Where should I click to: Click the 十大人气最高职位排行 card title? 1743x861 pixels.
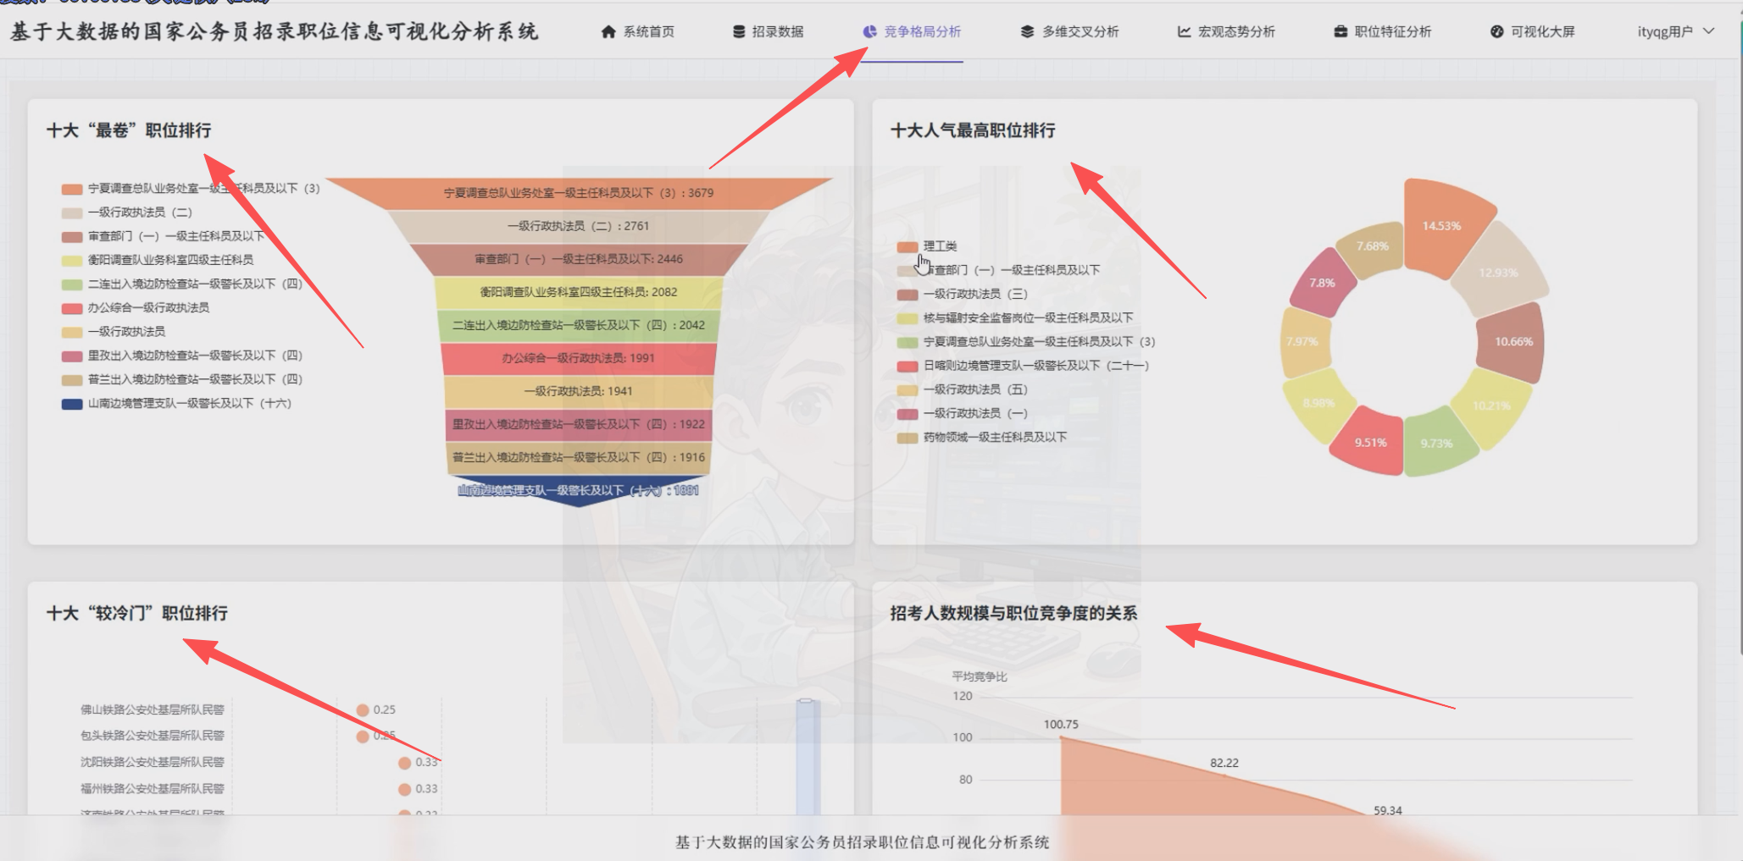click(x=973, y=130)
